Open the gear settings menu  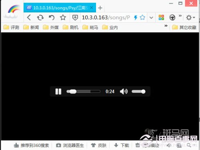[x=190, y=18]
